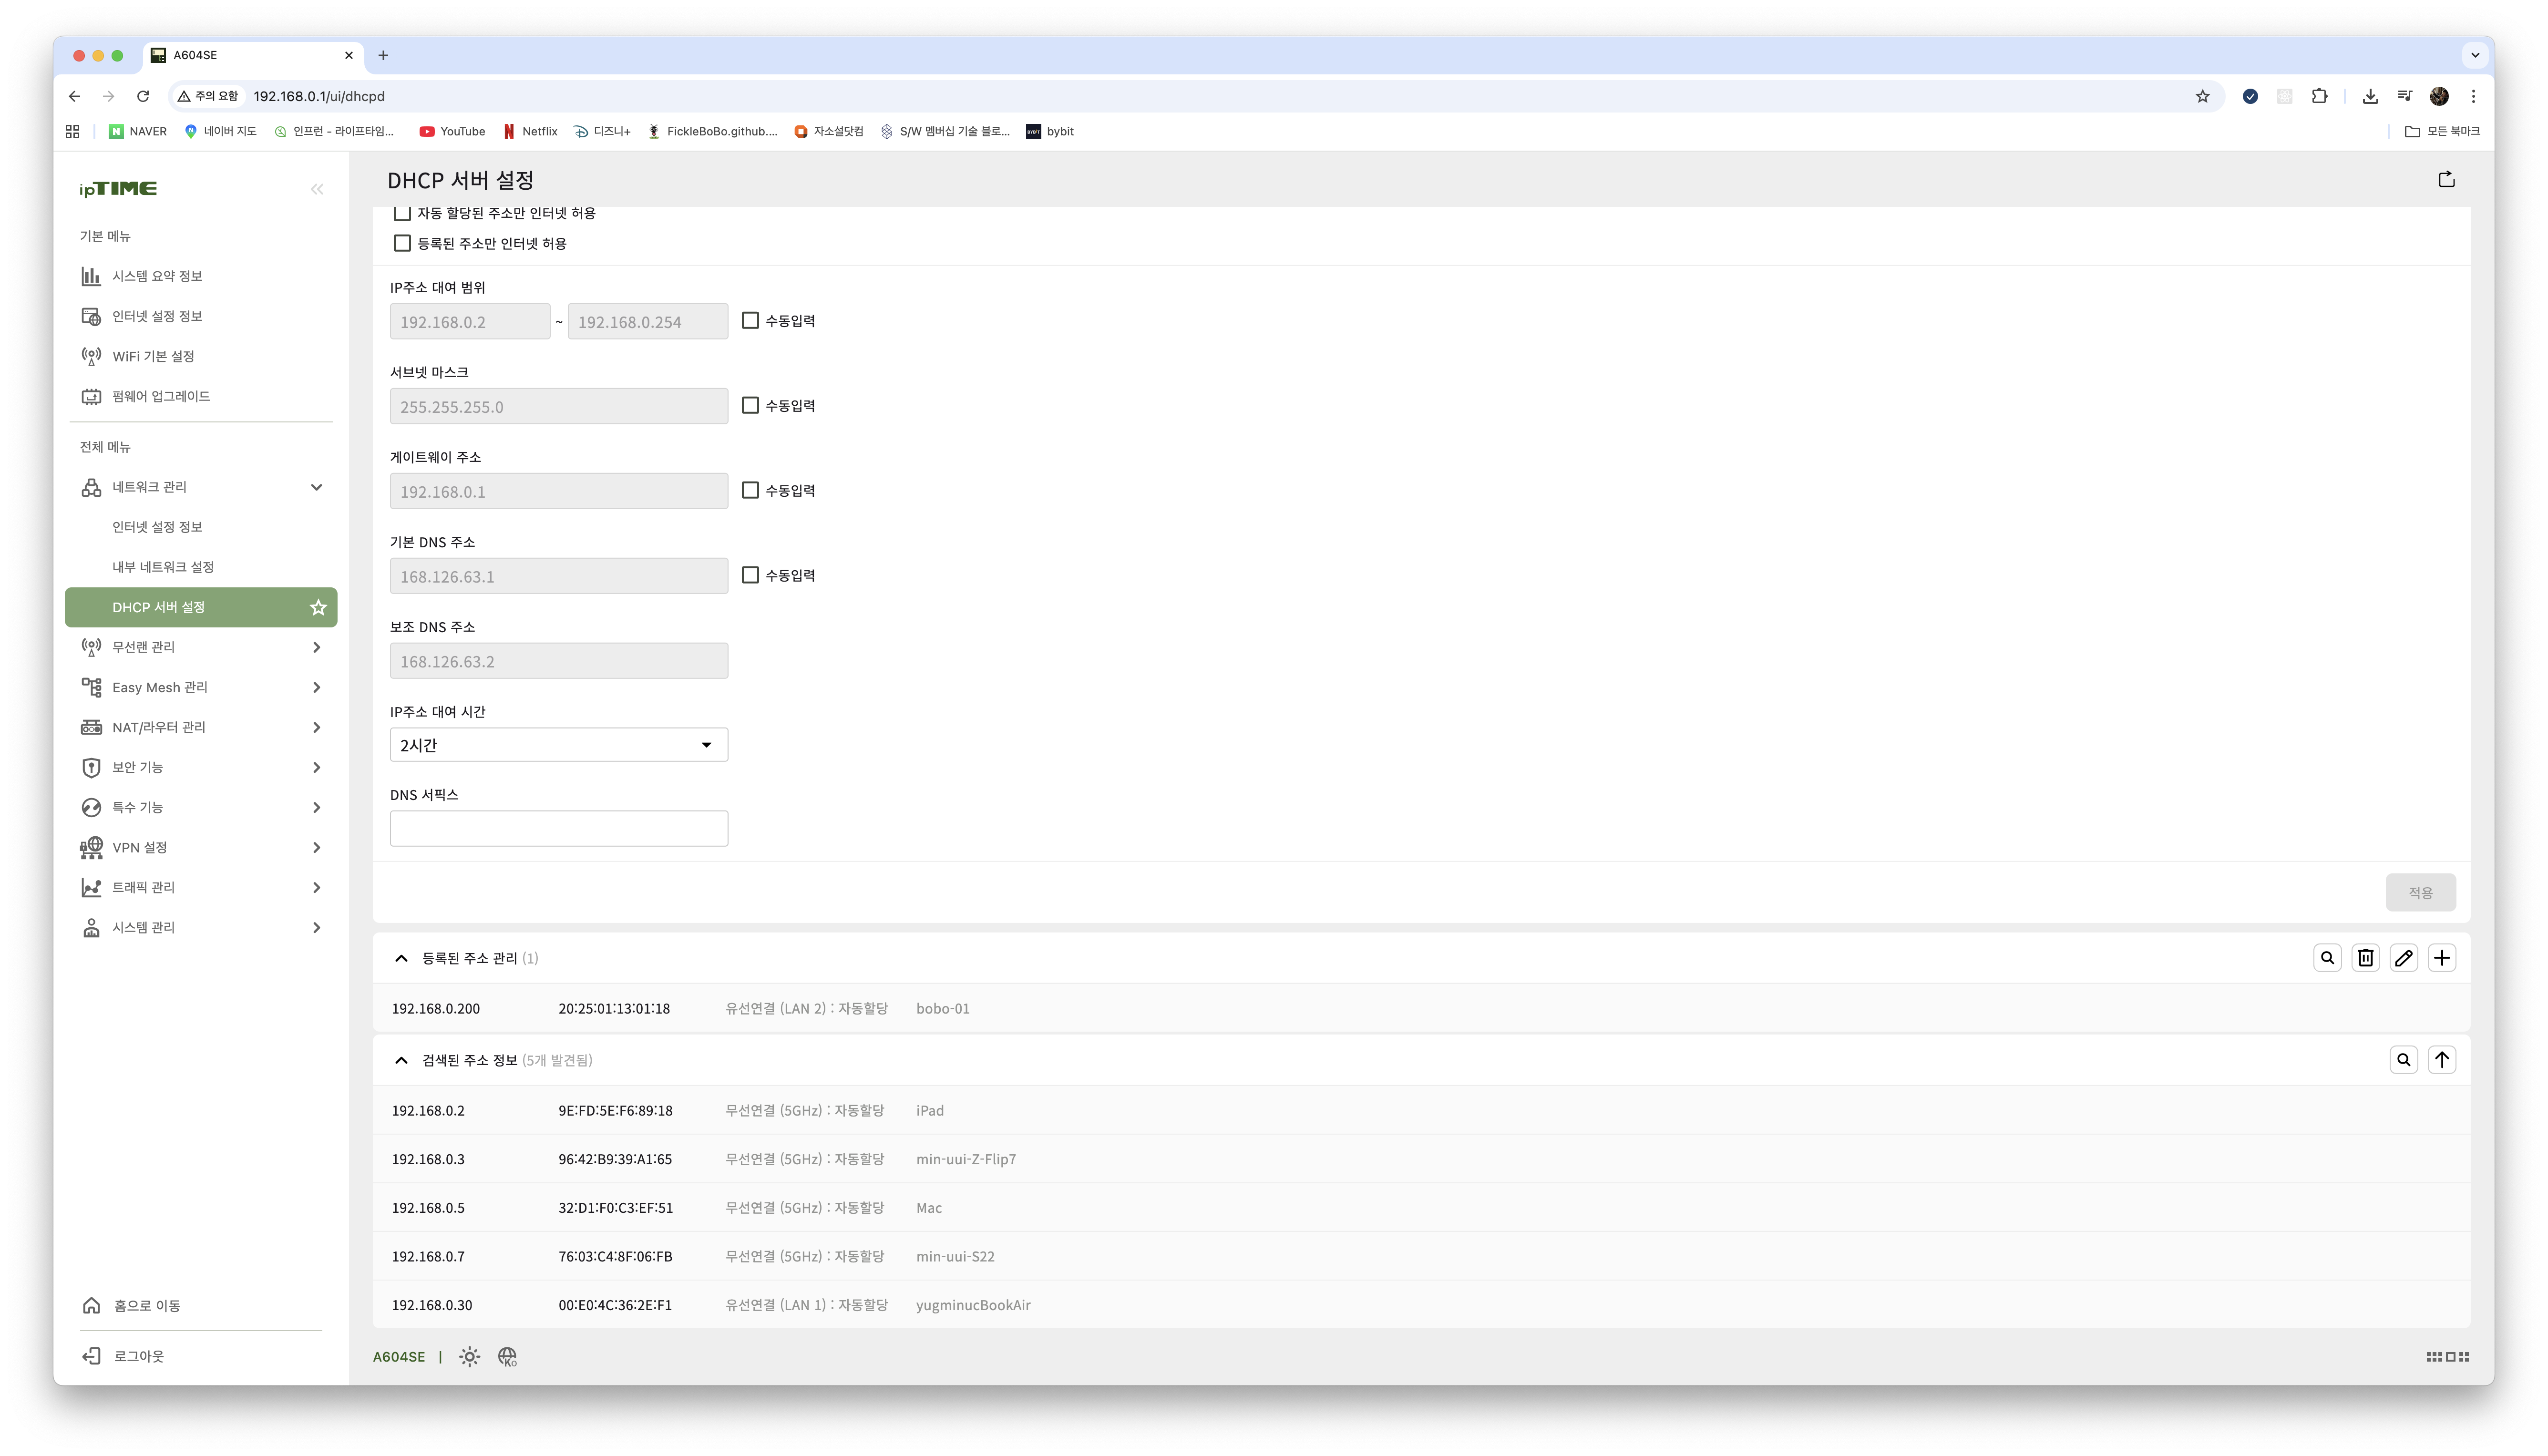Click the share icon at top right of page
Viewport: 2548px width, 1456px height.
[x=2446, y=180]
